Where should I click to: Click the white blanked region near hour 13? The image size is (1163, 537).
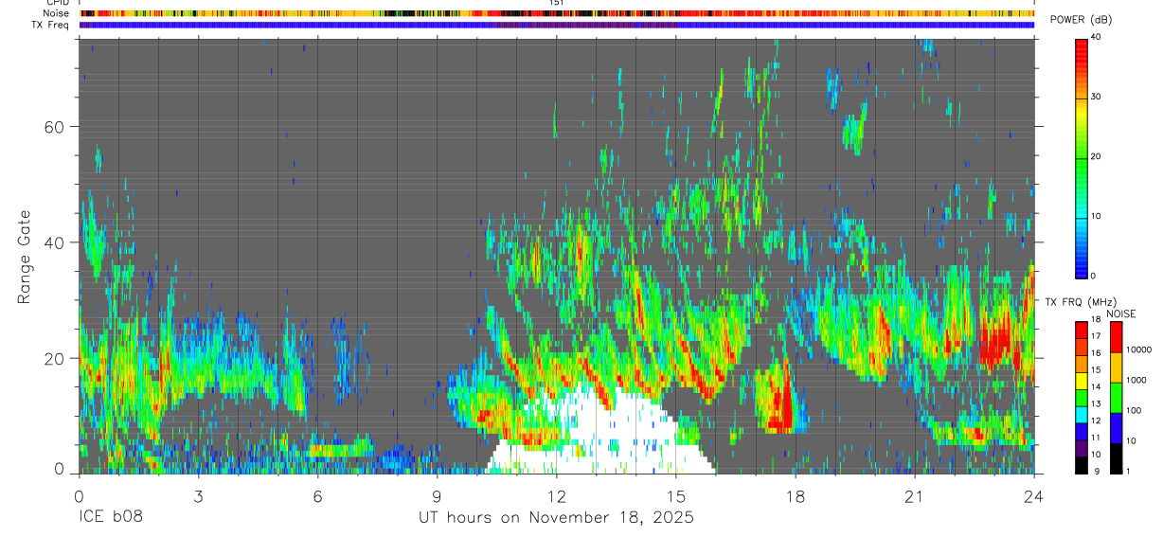606,431
